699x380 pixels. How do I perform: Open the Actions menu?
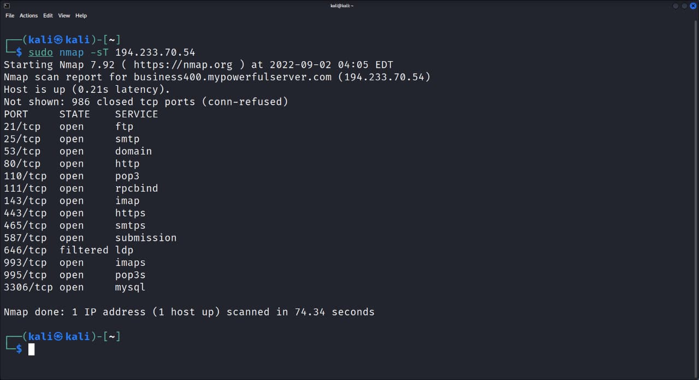click(29, 16)
